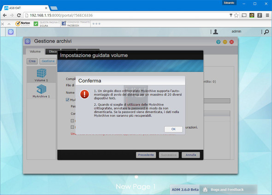Switch to the Disco tab

pyautogui.click(x=53, y=52)
